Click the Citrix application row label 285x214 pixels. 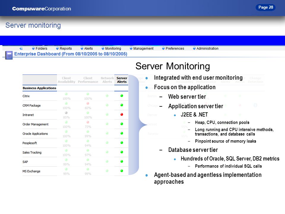[26, 96]
